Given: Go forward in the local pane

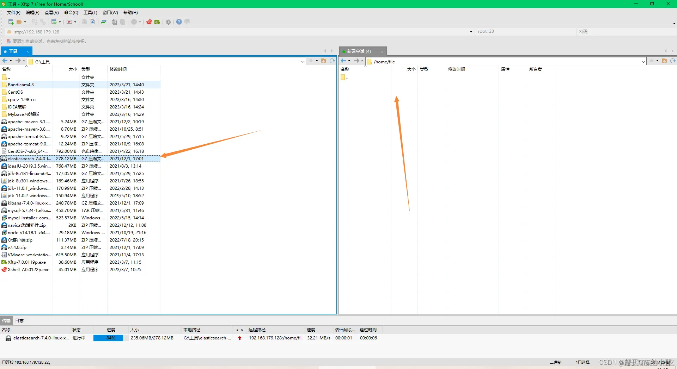Looking at the screenshot, I should pos(18,61).
